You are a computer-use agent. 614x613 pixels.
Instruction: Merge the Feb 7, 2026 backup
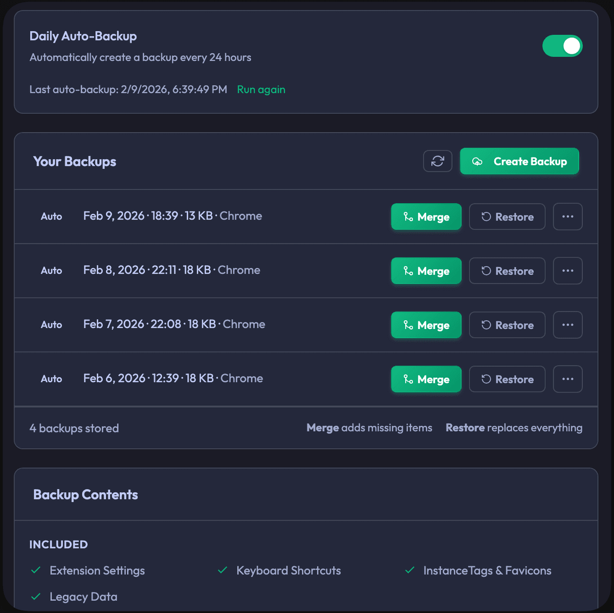point(426,325)
